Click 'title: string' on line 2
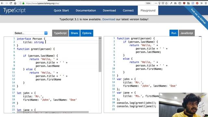Viewport: 208px width, 117px height. (33, 42)
